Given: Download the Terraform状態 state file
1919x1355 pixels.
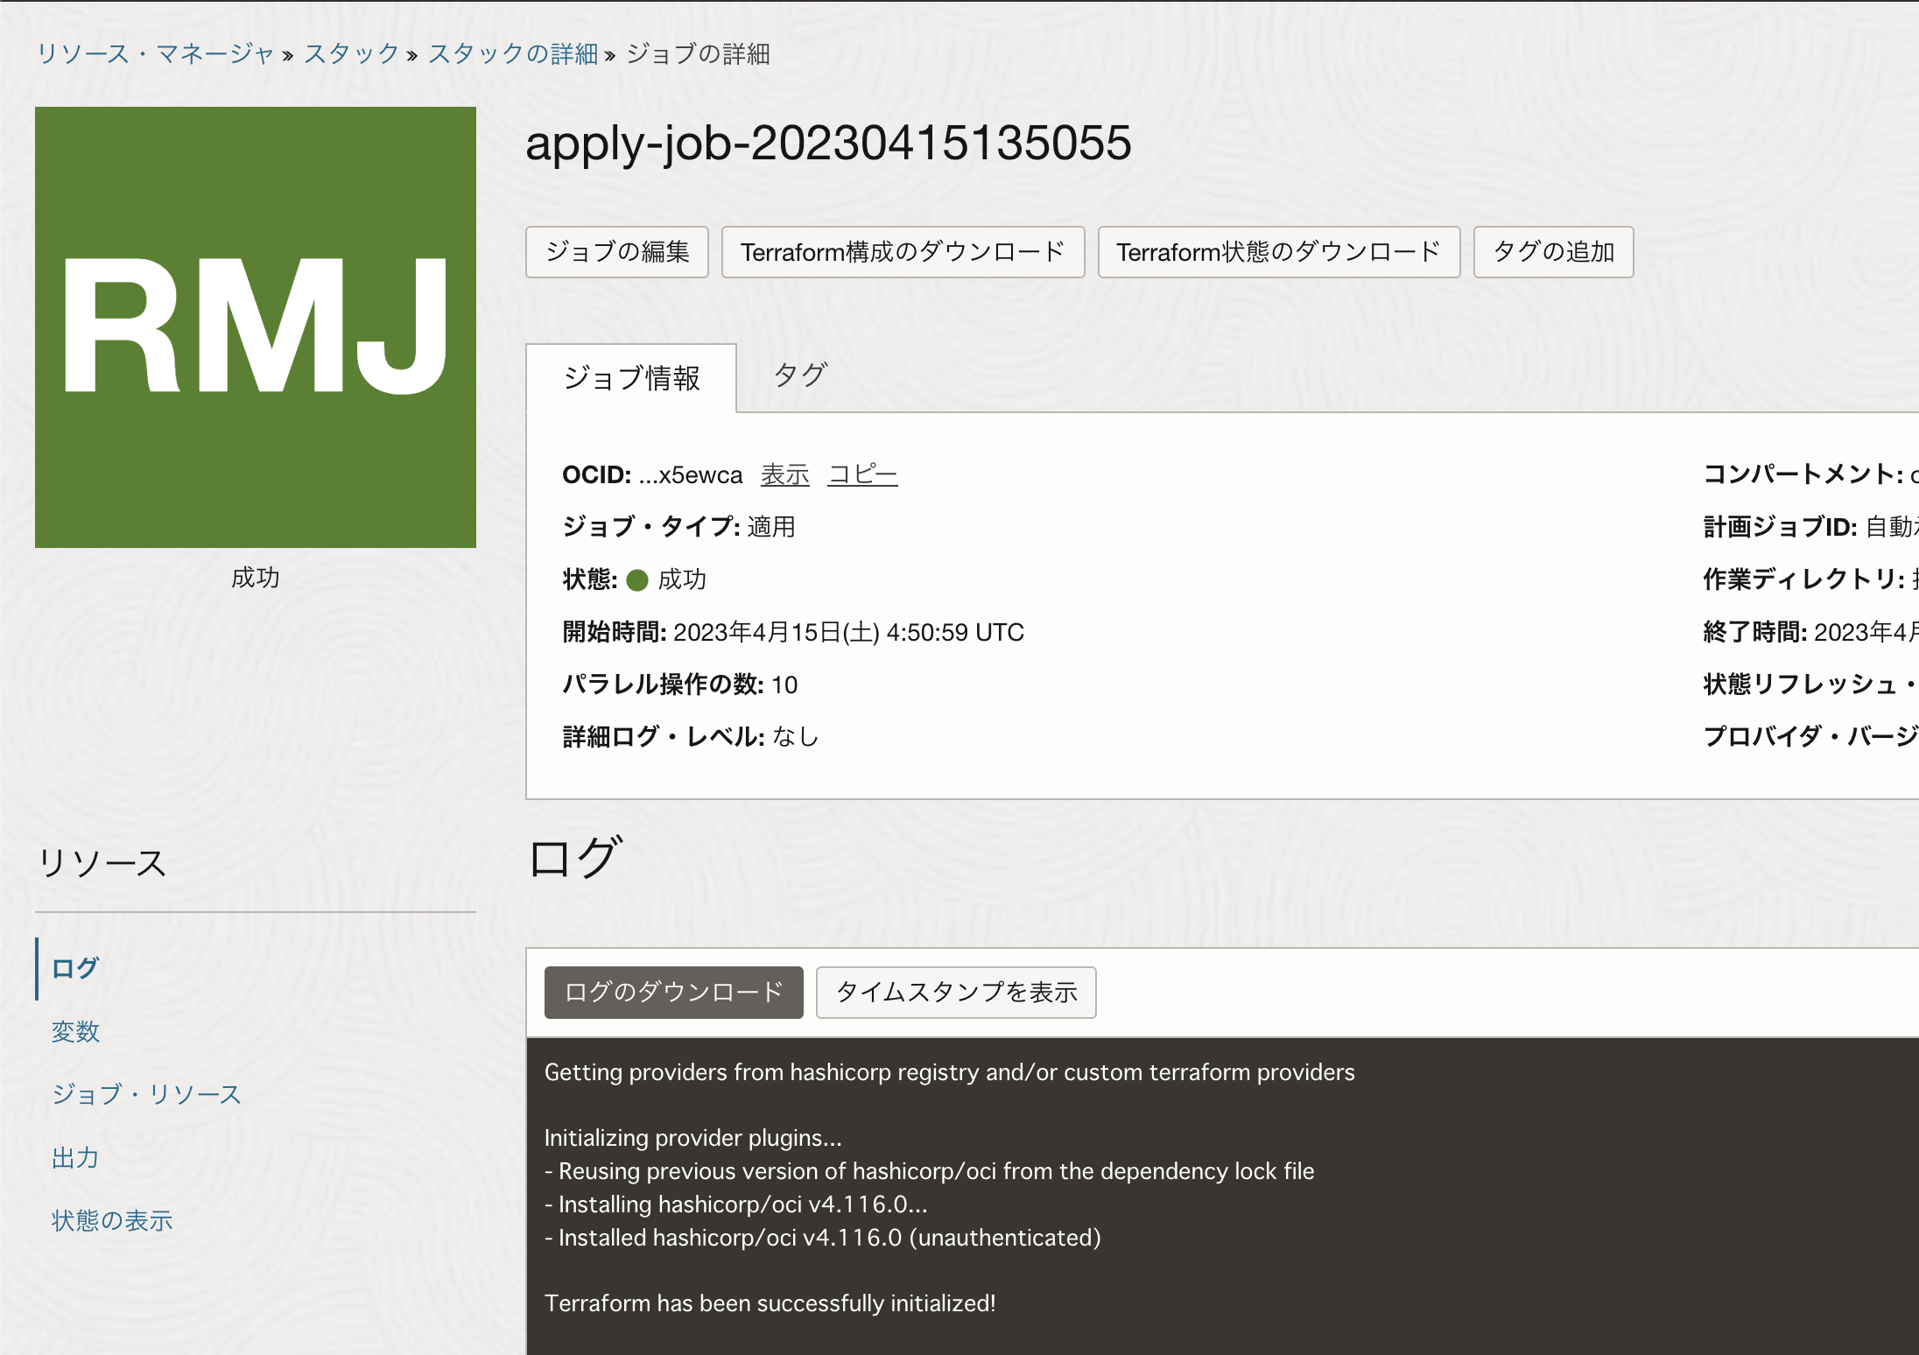Looking at the screenshot, I should coord(1278,252).
